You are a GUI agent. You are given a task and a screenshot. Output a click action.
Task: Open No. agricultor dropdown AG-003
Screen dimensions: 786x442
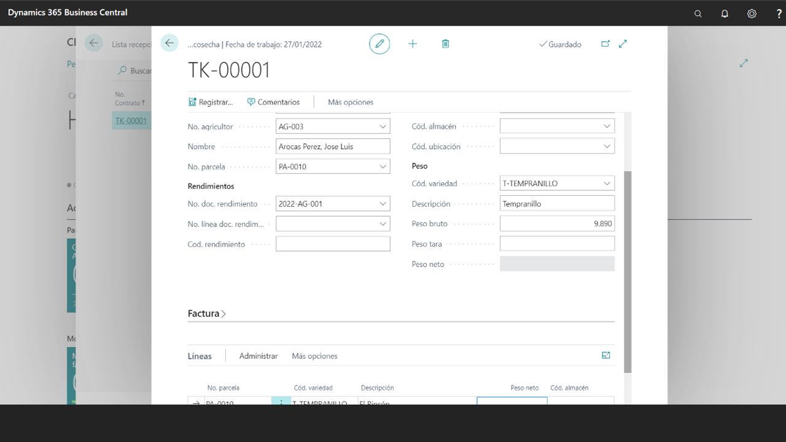[x=383, y=126]
